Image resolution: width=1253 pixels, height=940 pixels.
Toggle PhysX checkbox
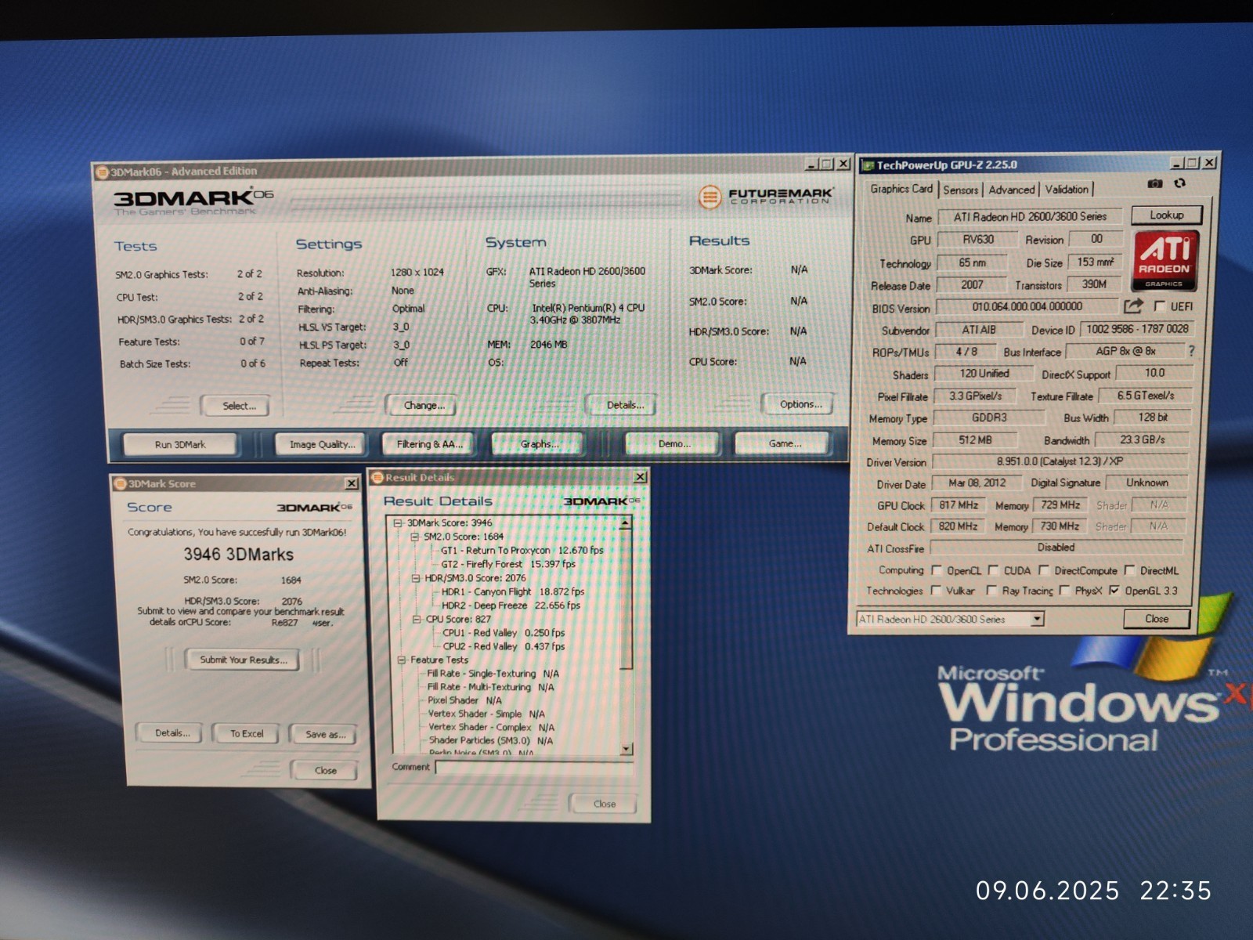click(x=1063, y=591)
